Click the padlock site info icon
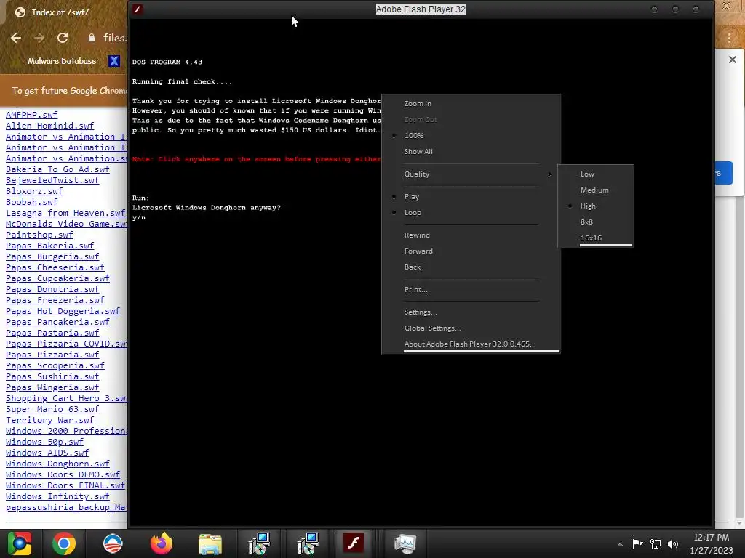 pos(91,38)
